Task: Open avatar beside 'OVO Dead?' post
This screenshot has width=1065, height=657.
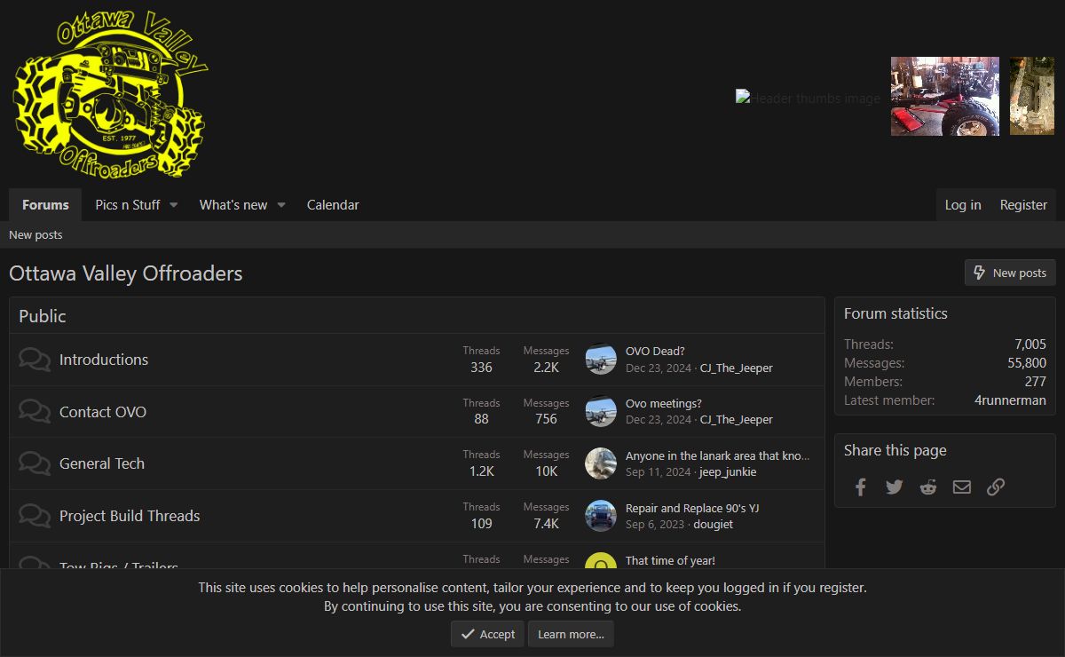Action: tap(601, 360)
